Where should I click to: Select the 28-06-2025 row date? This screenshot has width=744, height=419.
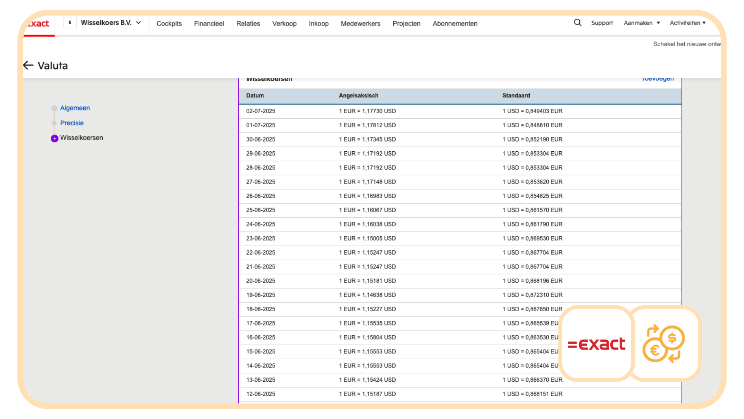[x=261, y=168]
